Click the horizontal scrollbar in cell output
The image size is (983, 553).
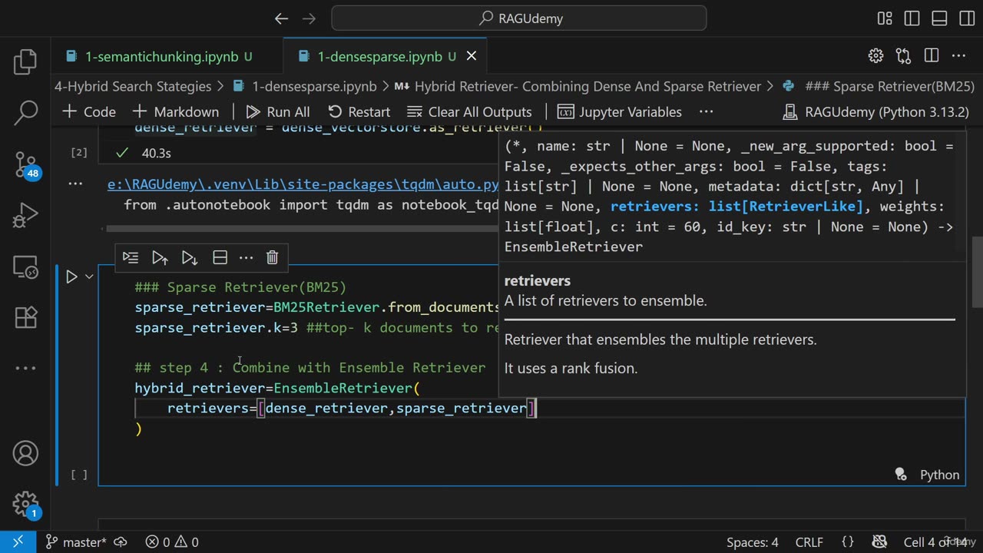click(x=300, y=228)
